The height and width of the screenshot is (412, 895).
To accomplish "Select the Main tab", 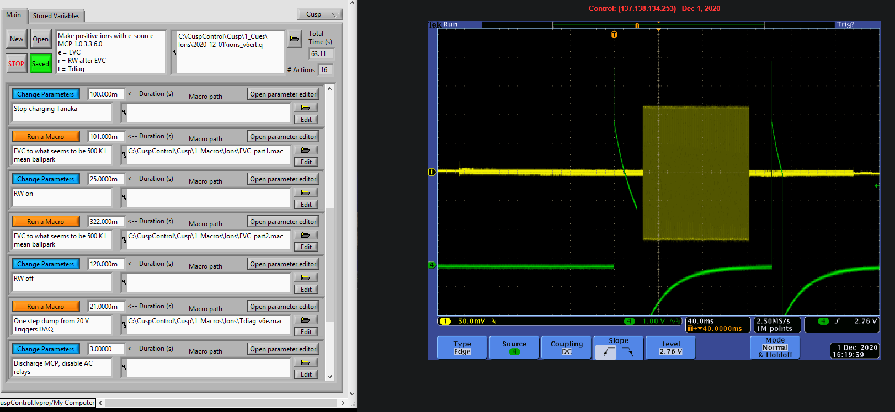I will tap(14, 15).
